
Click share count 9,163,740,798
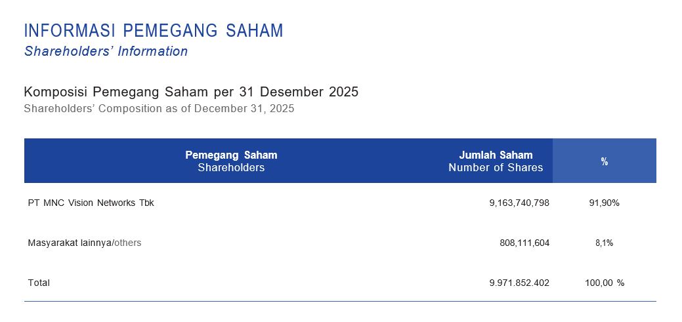tap(519, 203)
